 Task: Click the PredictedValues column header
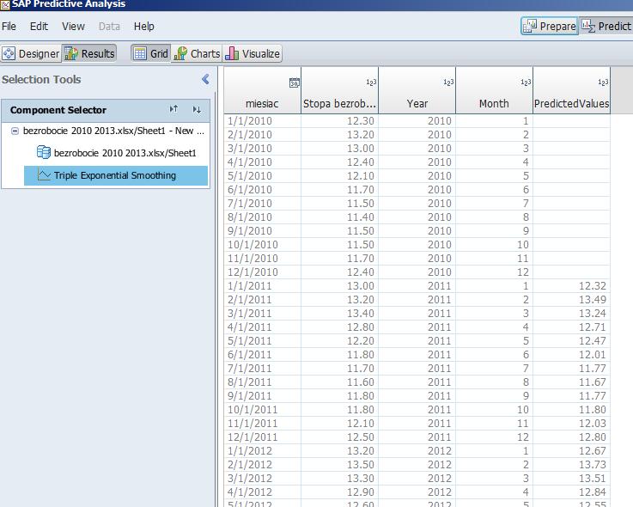click(572, 90)
